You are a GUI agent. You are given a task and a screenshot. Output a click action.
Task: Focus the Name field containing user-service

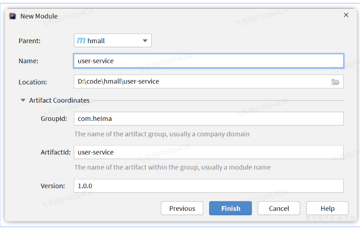[208, 61]
